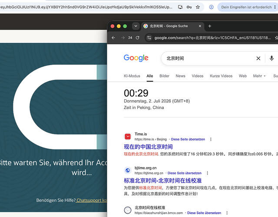Switch to Kurze Videos tab

click(221, 76)
